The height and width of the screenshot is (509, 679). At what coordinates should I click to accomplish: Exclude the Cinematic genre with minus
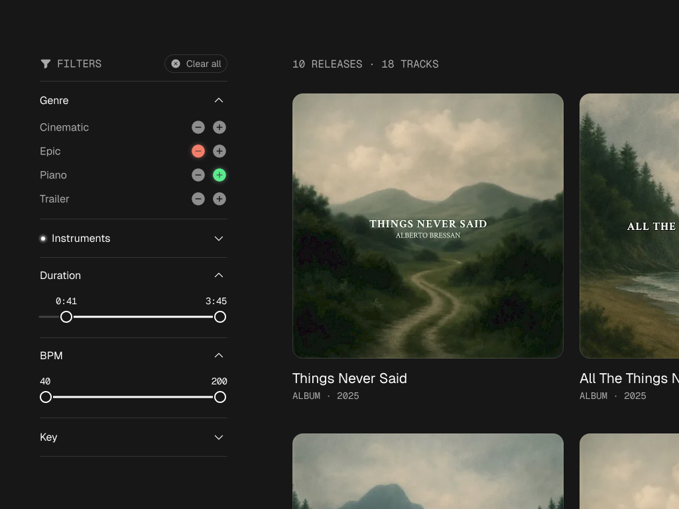point(198,127)
